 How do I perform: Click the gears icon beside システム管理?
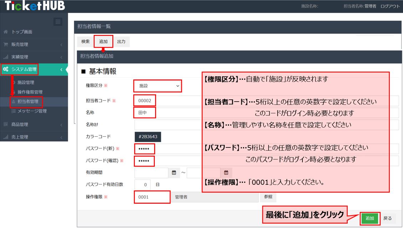pyautogui.click(x=6, y=69)
